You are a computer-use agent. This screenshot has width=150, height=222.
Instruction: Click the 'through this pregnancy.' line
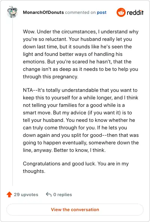coord(51,76)
